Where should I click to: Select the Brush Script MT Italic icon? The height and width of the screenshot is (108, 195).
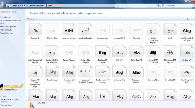click(x=187, y=71)
